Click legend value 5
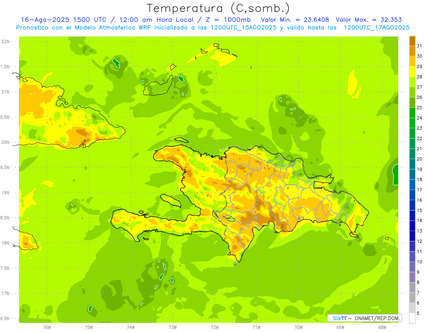 [x=418, y=313]
